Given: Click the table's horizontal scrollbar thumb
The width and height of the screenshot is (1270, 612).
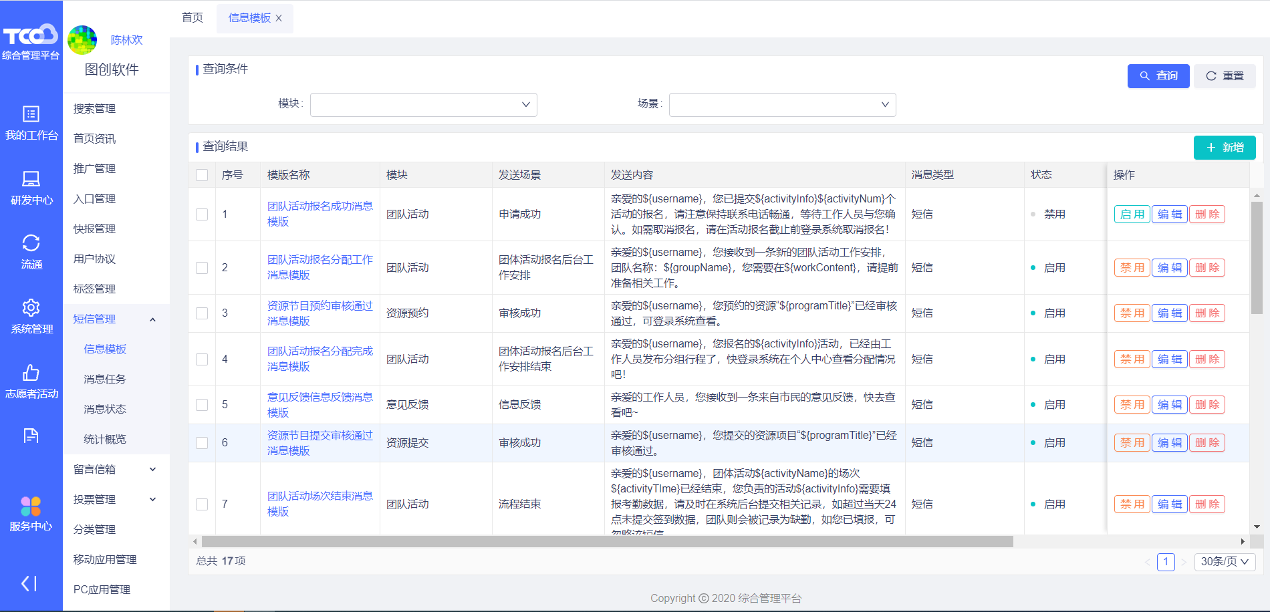Looking at the screenshot, I should tap(607, 541).
